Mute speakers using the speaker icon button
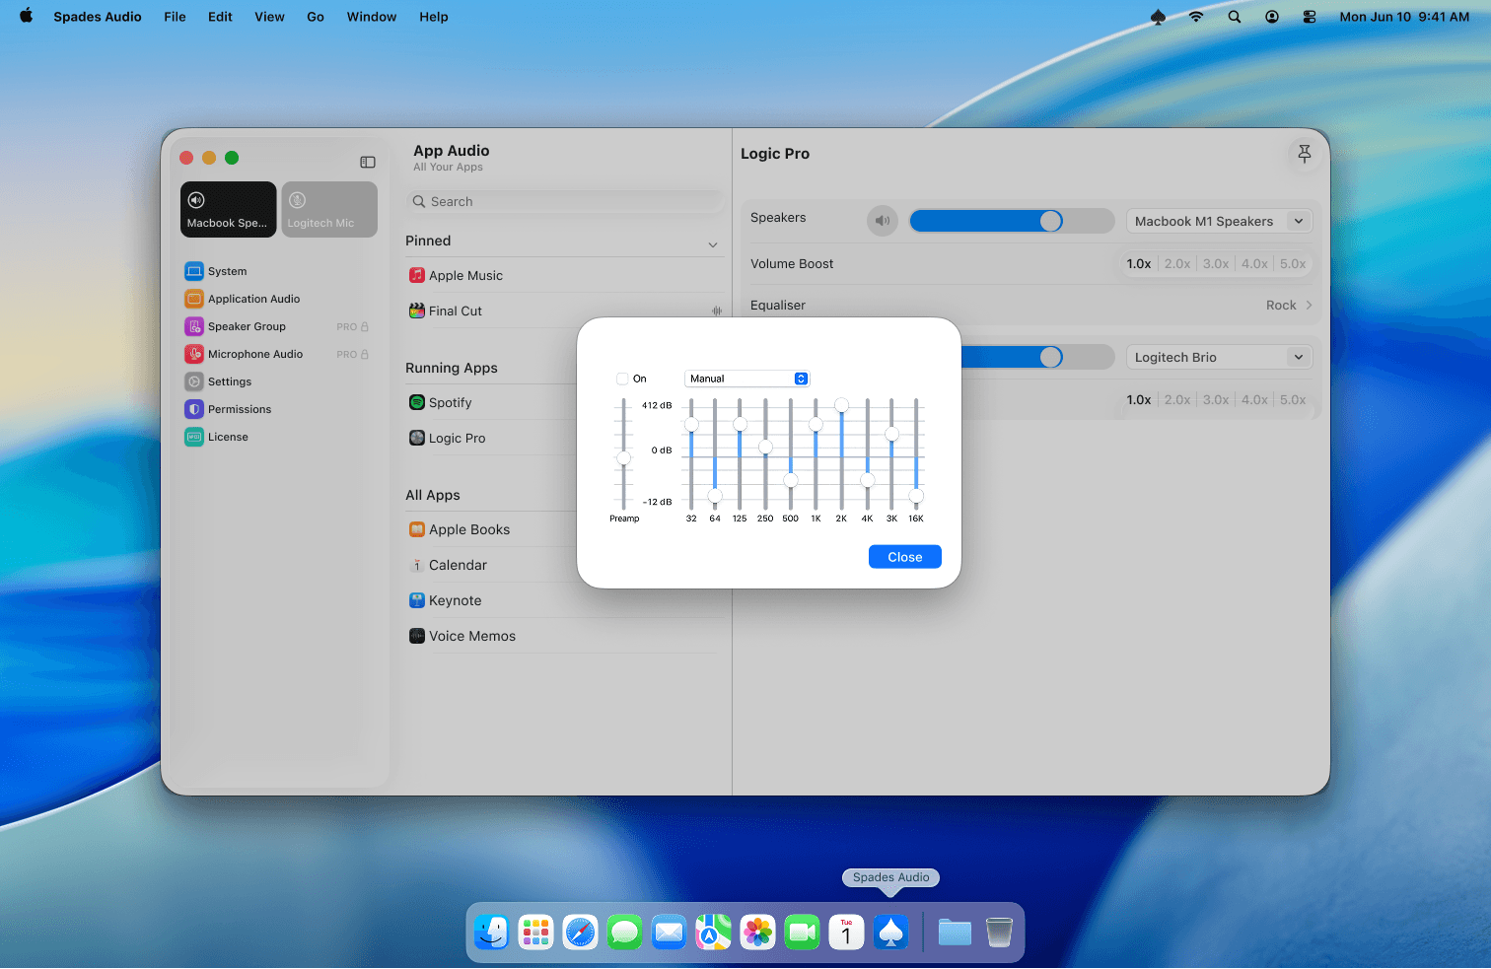The image size is (1491, 969). pyautogui.click(x=882, y=221)
